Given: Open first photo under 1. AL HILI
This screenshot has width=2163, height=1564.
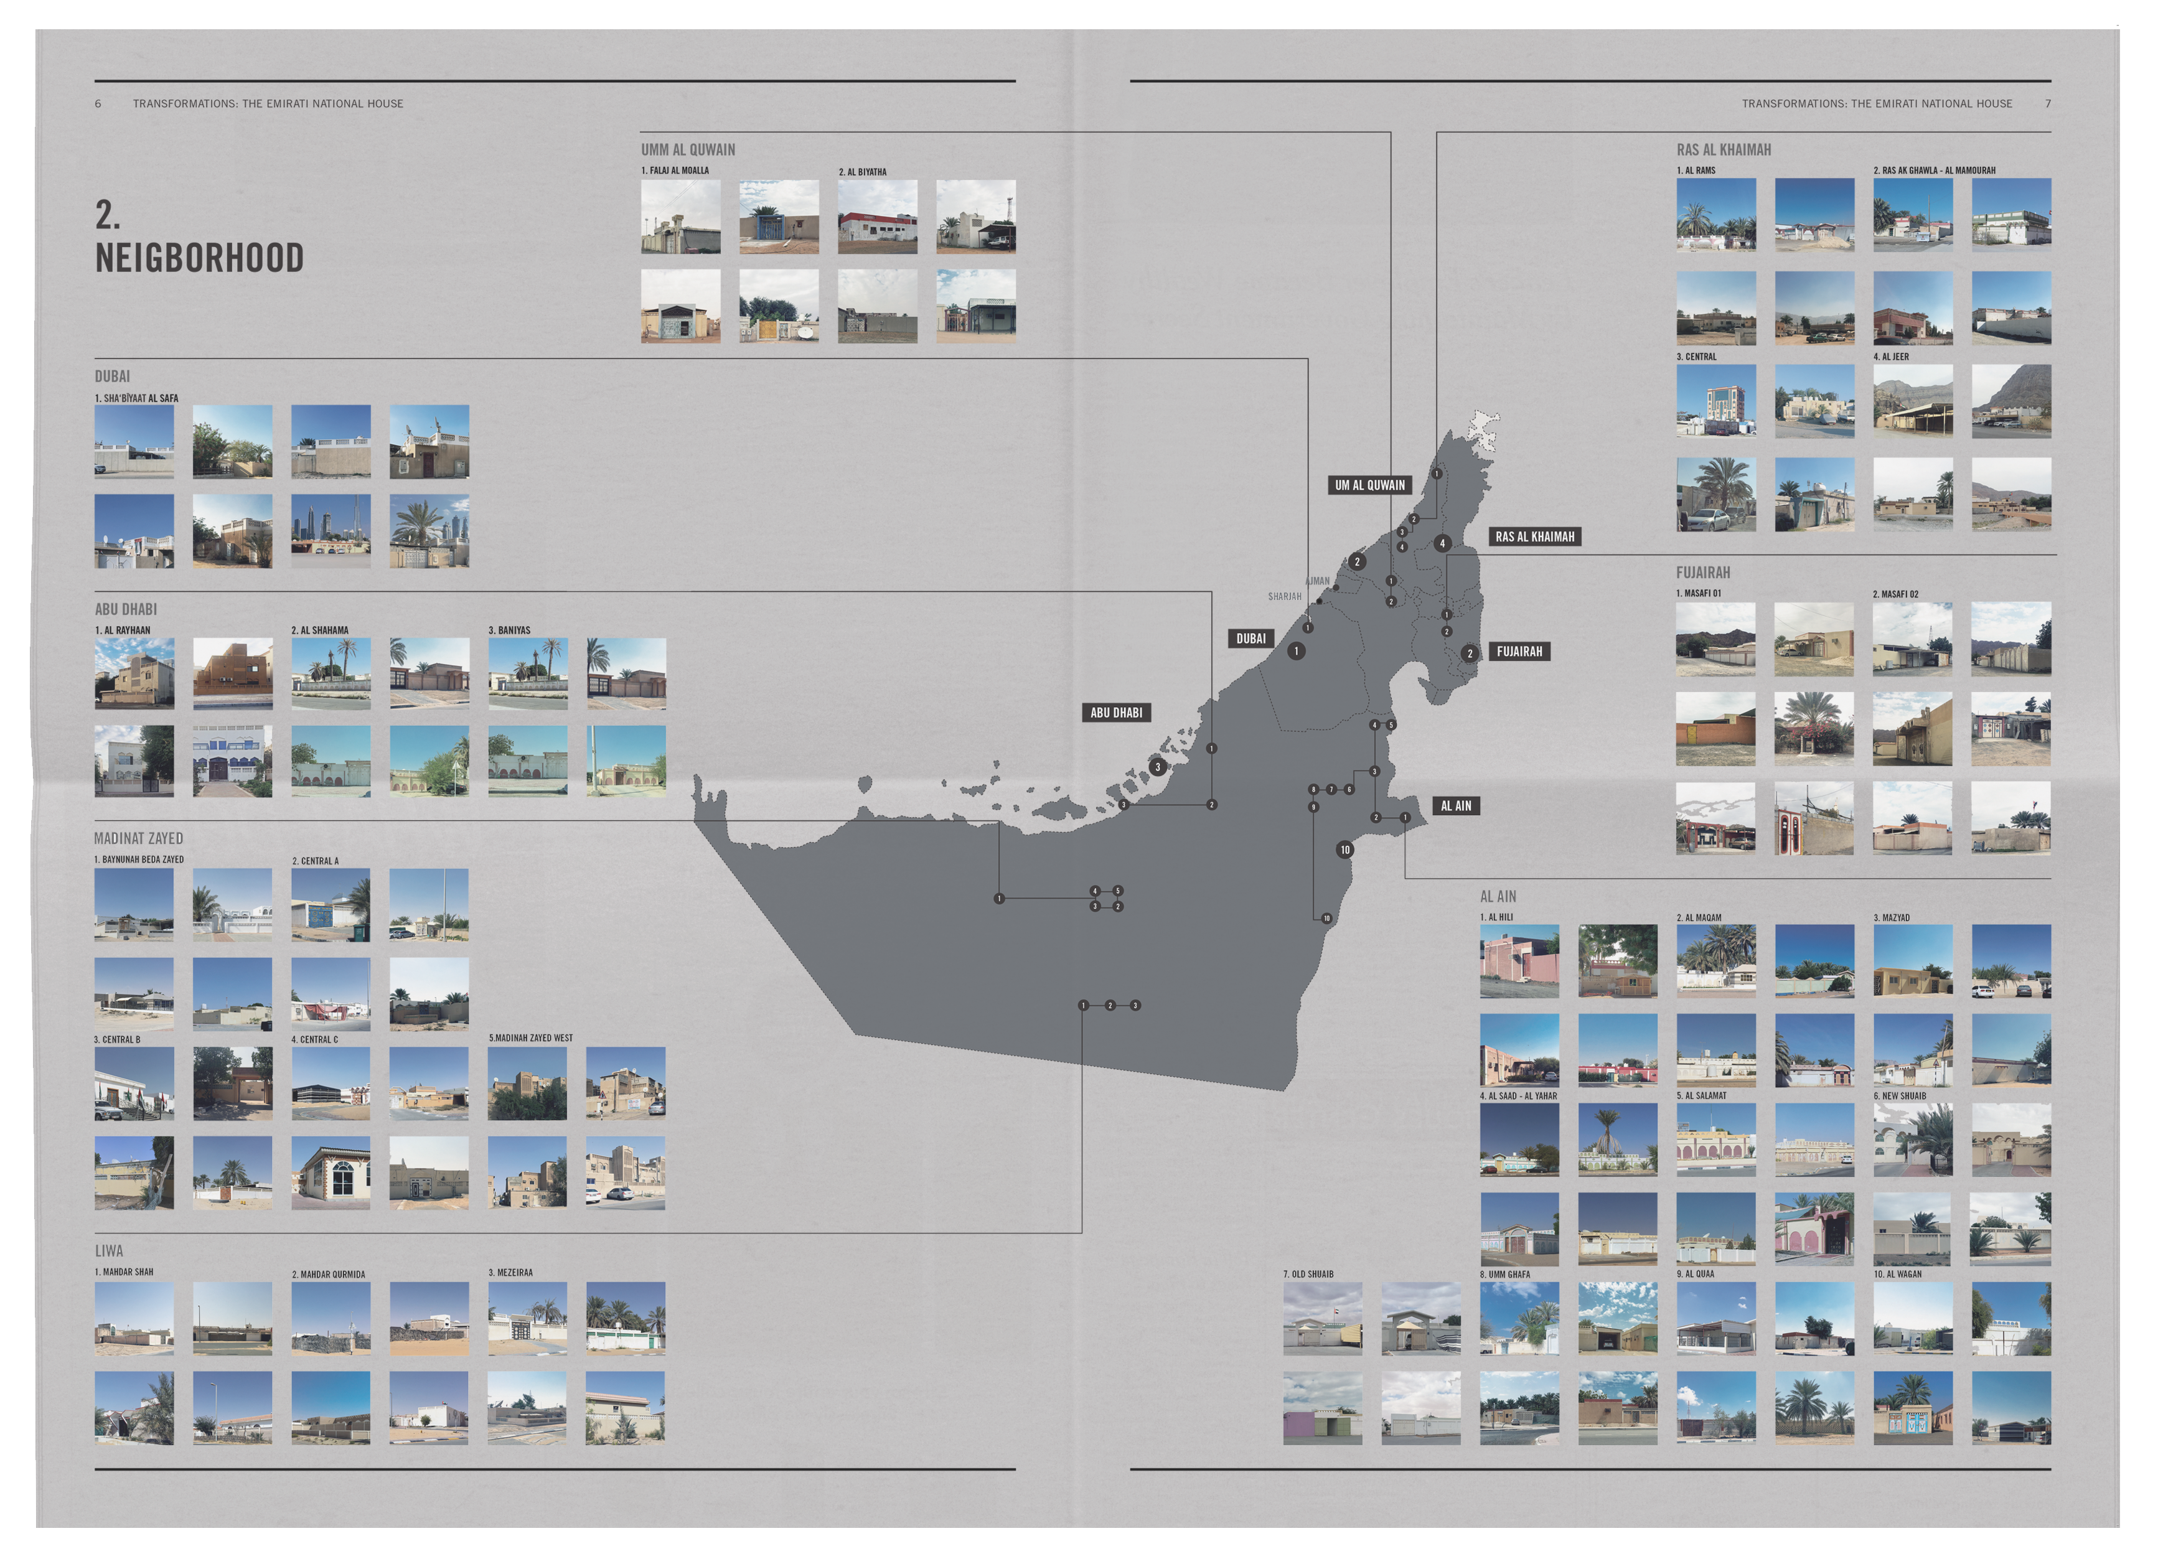Looking at the screenshot, I should [x=1519, y=960].
